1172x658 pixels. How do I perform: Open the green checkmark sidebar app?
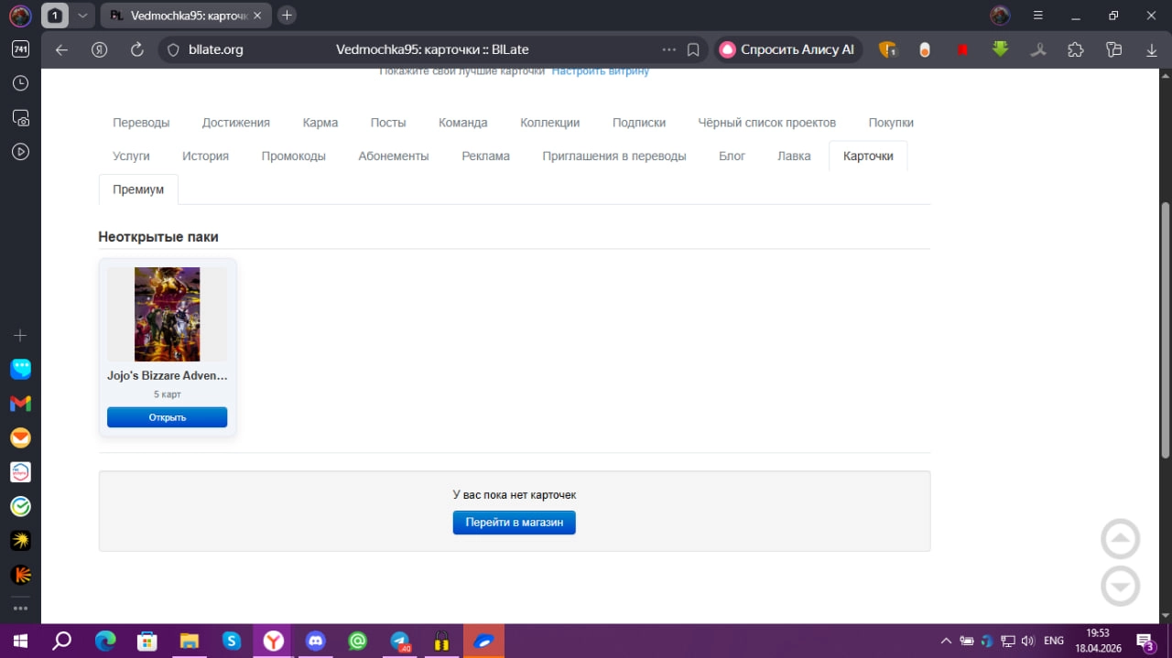pos(20,506)
